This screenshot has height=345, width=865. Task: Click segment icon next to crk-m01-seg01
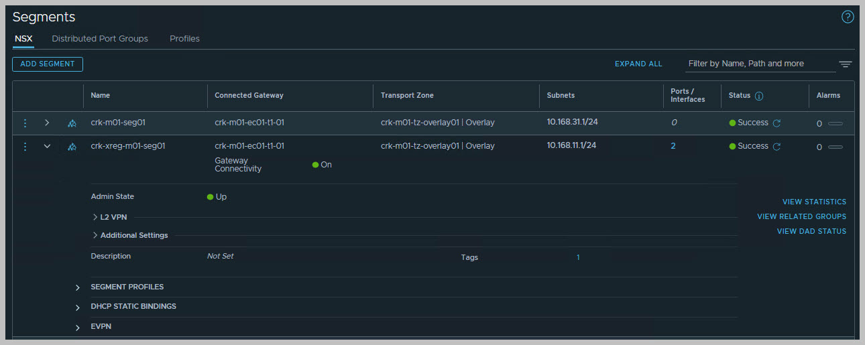[72, 123]
